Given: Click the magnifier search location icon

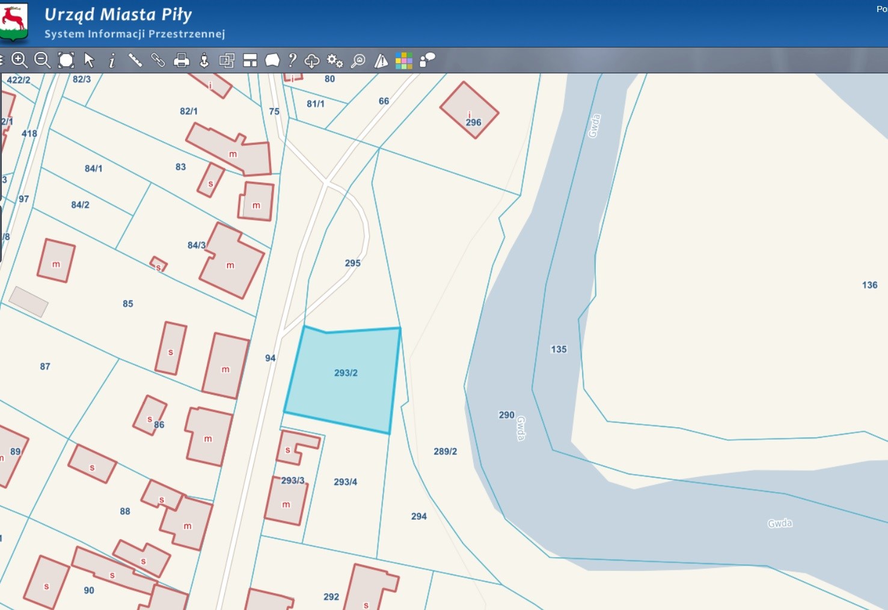Looking at the screenshot, I should pos(358,60).
